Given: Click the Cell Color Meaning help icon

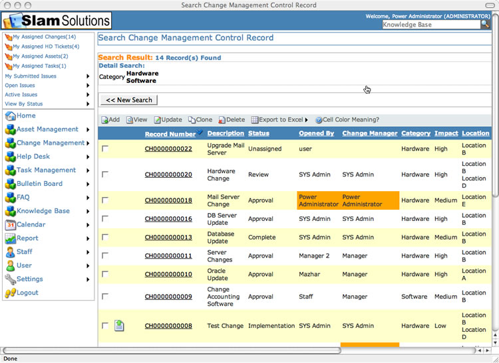Looking at the screenshot, I should [319, 120].
